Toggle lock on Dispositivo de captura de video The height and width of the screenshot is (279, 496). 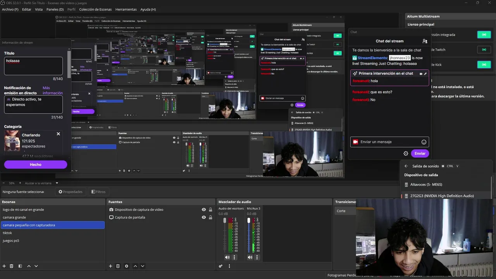[210, 210]
